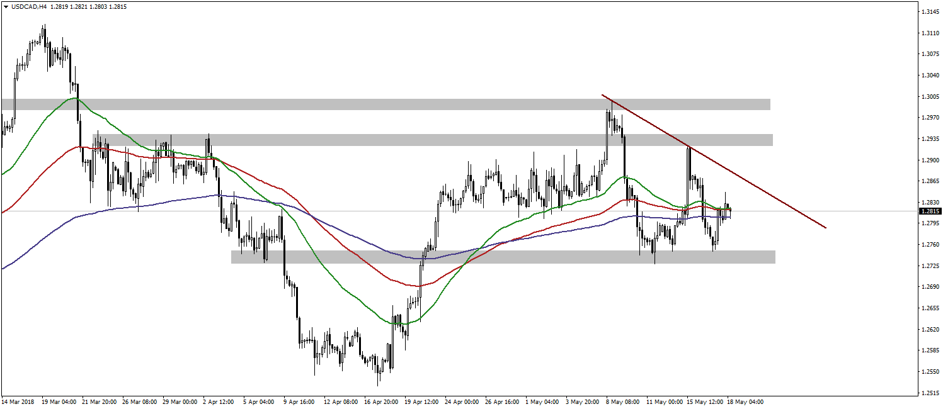Click the 1.2760 price axis label
This screenshot has width=943, height=409.
pyautogui.click(x=929, y=245)
